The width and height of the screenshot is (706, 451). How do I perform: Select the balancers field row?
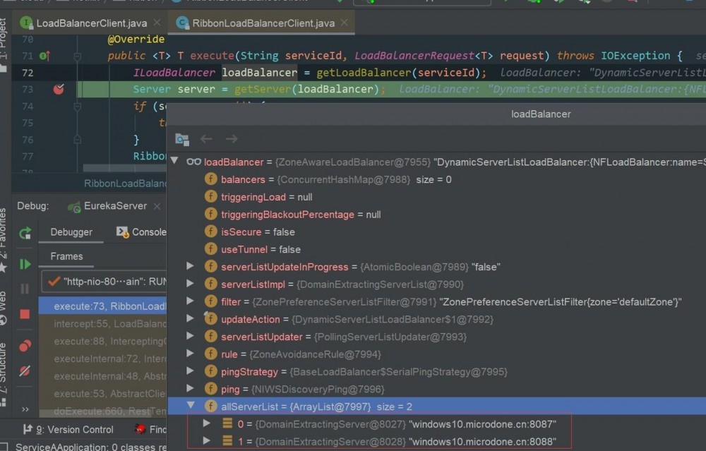coord(437,179)
